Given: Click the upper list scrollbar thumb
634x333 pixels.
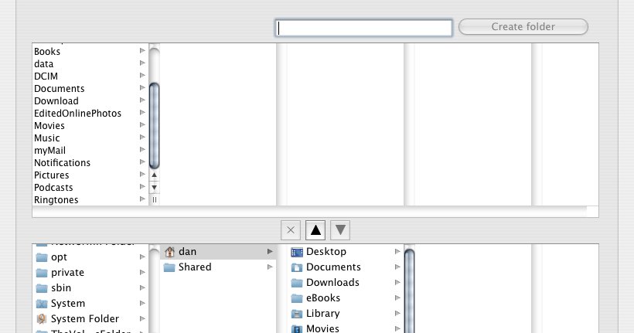Looking at the screenshot, I should tap(154, 125).
